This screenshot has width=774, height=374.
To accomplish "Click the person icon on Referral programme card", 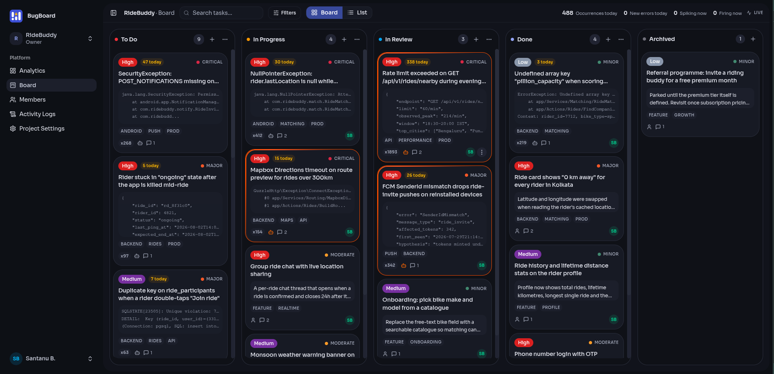I will [x=649, y=127].
